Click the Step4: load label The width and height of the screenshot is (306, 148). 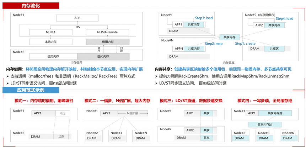pos(284,19)
